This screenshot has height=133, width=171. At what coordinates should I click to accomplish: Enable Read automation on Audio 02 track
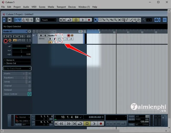click(x=50, y=39)
